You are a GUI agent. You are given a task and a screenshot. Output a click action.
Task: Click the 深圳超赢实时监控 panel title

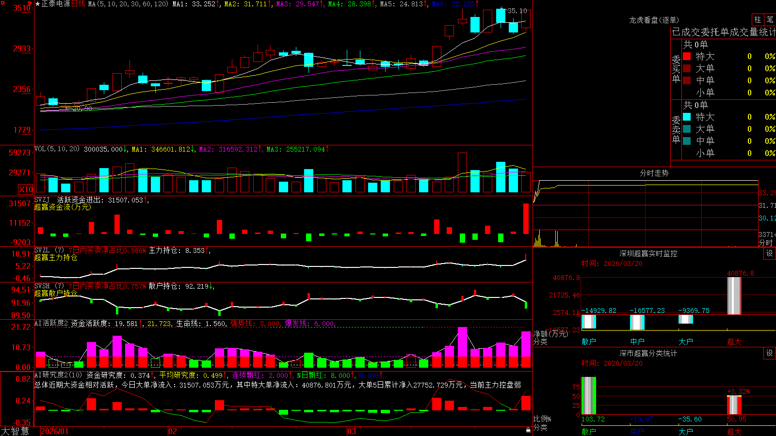pos(648,253)
